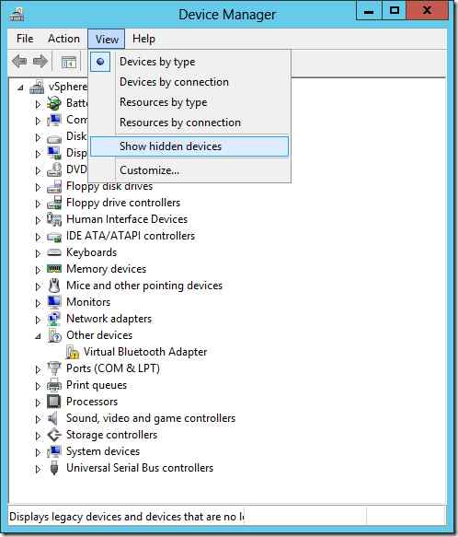Viewport: 458px width, 537px height.
Task: Click the vSphere computer root icon
Action: point(37,87)
